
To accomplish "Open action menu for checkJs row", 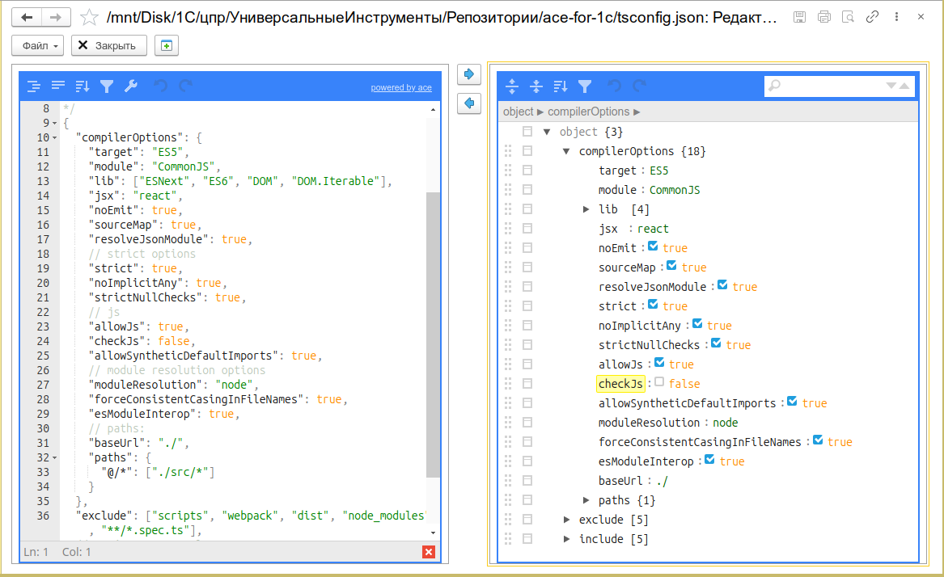I will click(x=527, y=383).
